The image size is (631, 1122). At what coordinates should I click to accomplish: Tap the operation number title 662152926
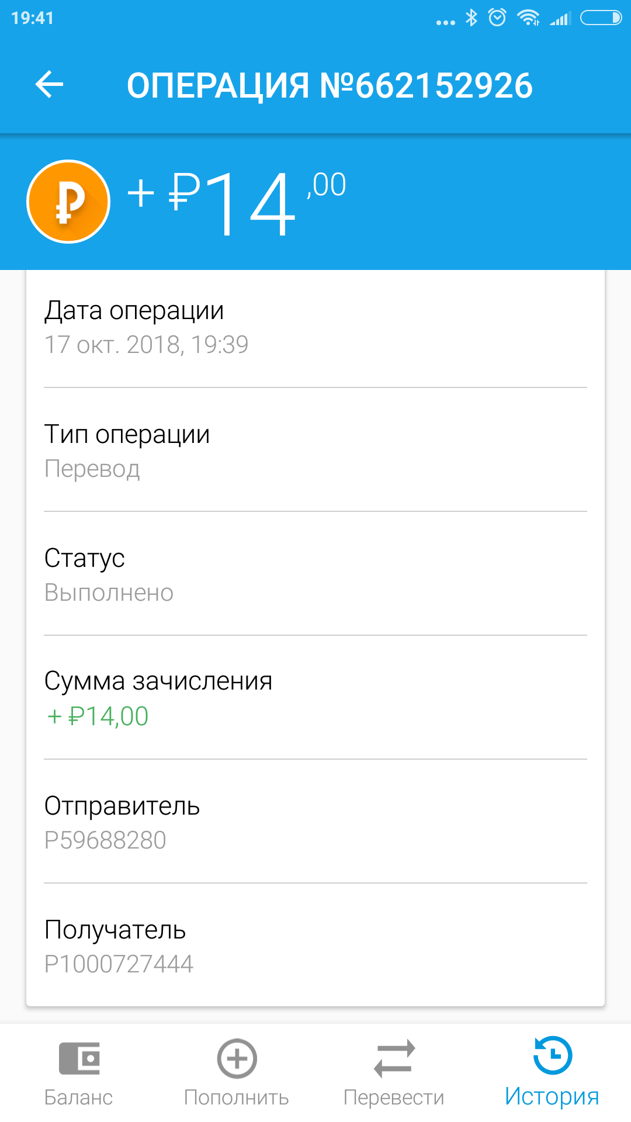[x=330, y=85]
